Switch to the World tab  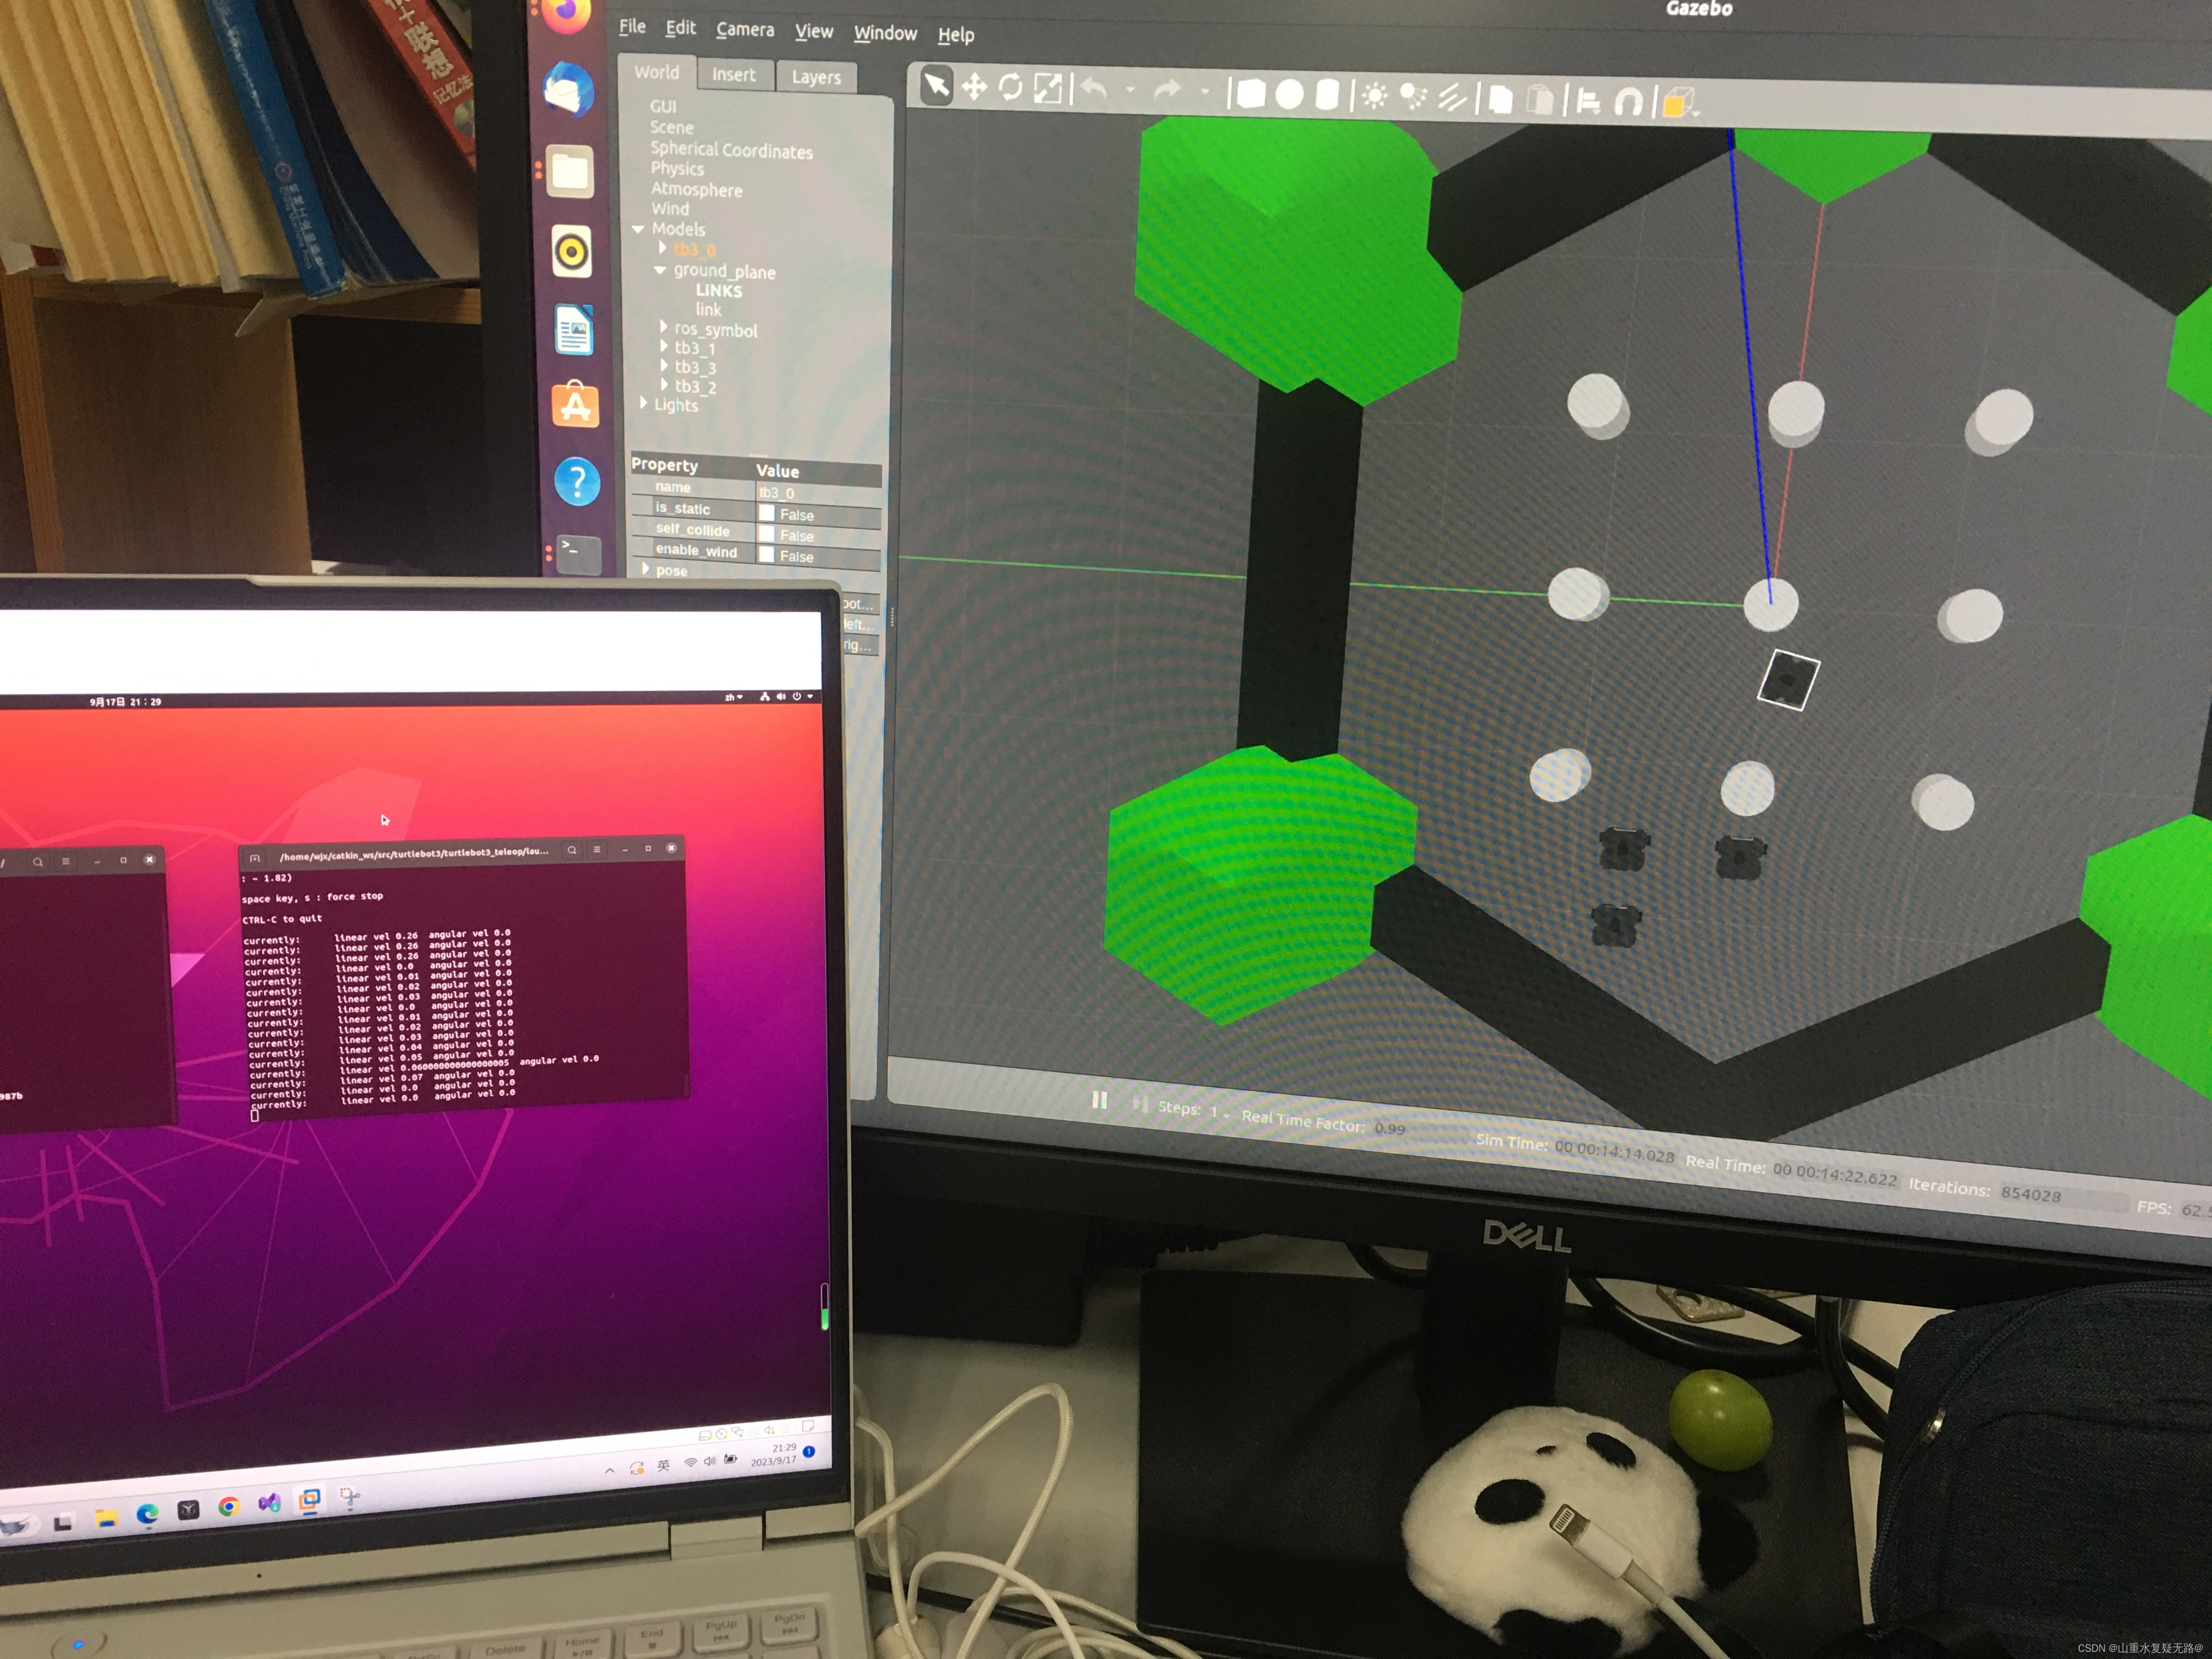tap(656, 72)
